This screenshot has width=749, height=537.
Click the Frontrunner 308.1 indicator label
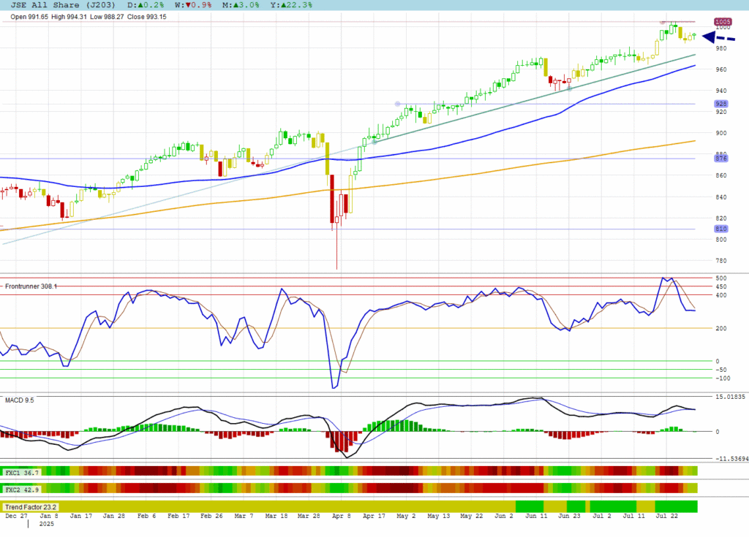31,286
